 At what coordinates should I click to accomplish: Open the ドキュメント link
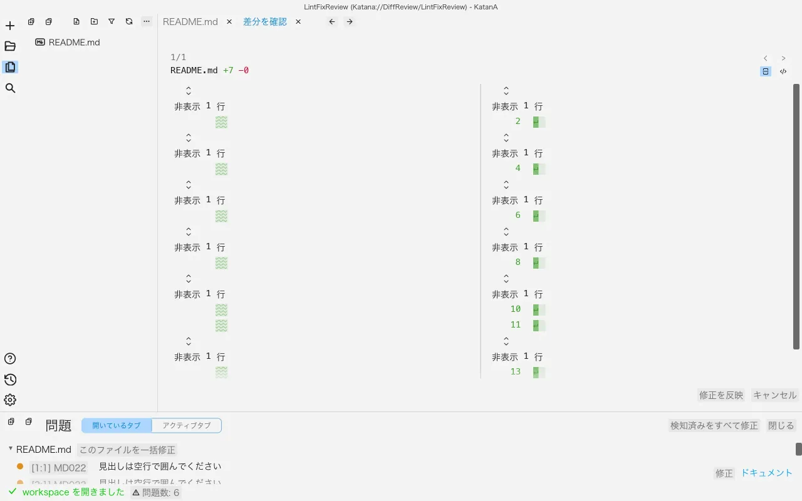767,473
